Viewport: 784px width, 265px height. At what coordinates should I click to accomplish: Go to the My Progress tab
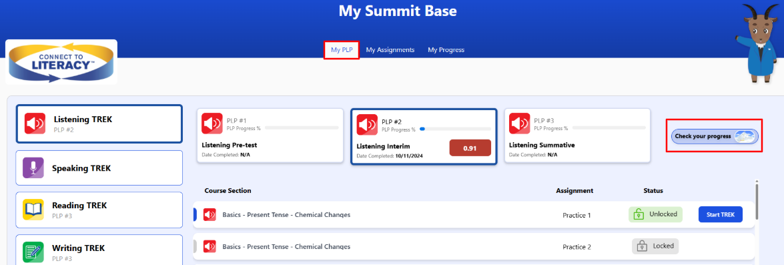446,50
